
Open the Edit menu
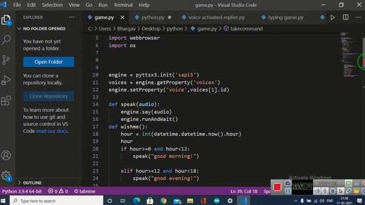pyautogui.click(x=31, y=5)
